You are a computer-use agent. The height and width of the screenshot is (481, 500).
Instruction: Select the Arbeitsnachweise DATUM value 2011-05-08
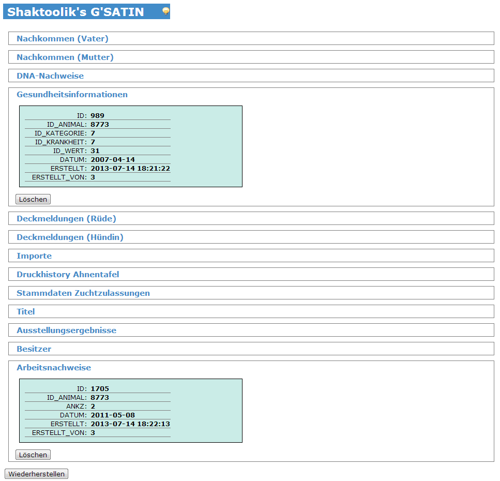112,415
